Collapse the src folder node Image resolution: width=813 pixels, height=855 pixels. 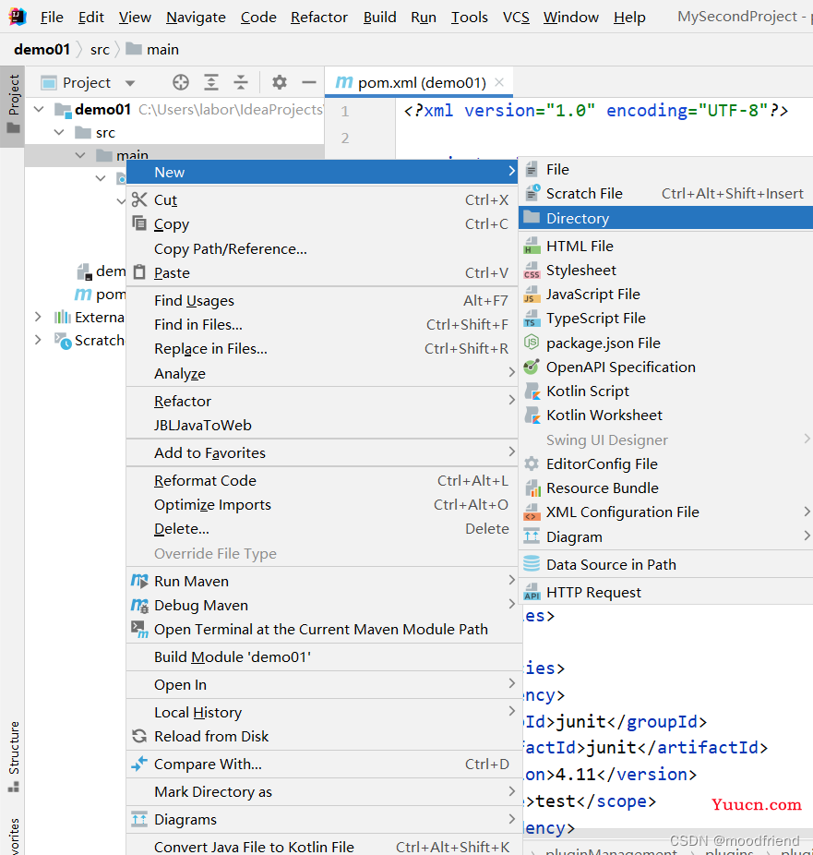[59, 133]
